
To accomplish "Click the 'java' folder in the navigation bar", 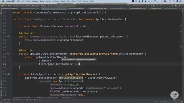I will (x=22, y=6).
